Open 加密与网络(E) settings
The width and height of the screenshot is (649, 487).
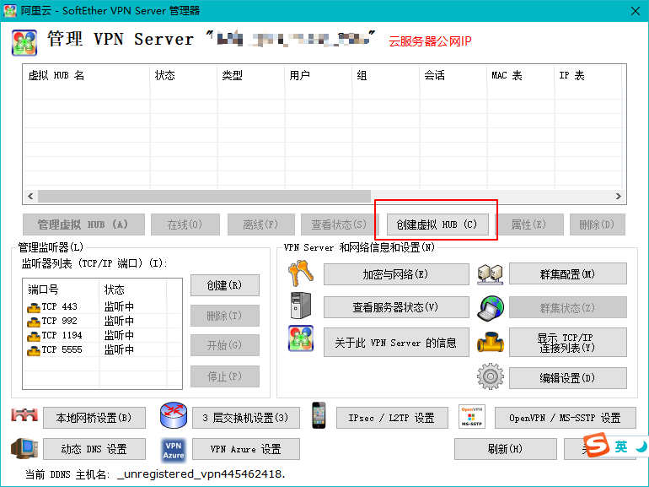click(396, 274)
